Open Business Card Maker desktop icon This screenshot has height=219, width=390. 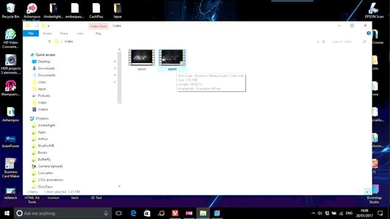pos(10,168)
